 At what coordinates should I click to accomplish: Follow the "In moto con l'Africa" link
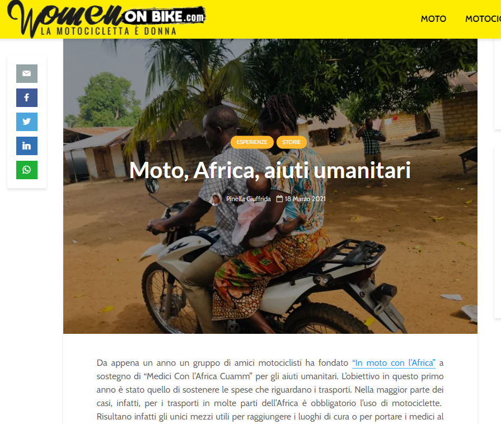tap(394, 363)
